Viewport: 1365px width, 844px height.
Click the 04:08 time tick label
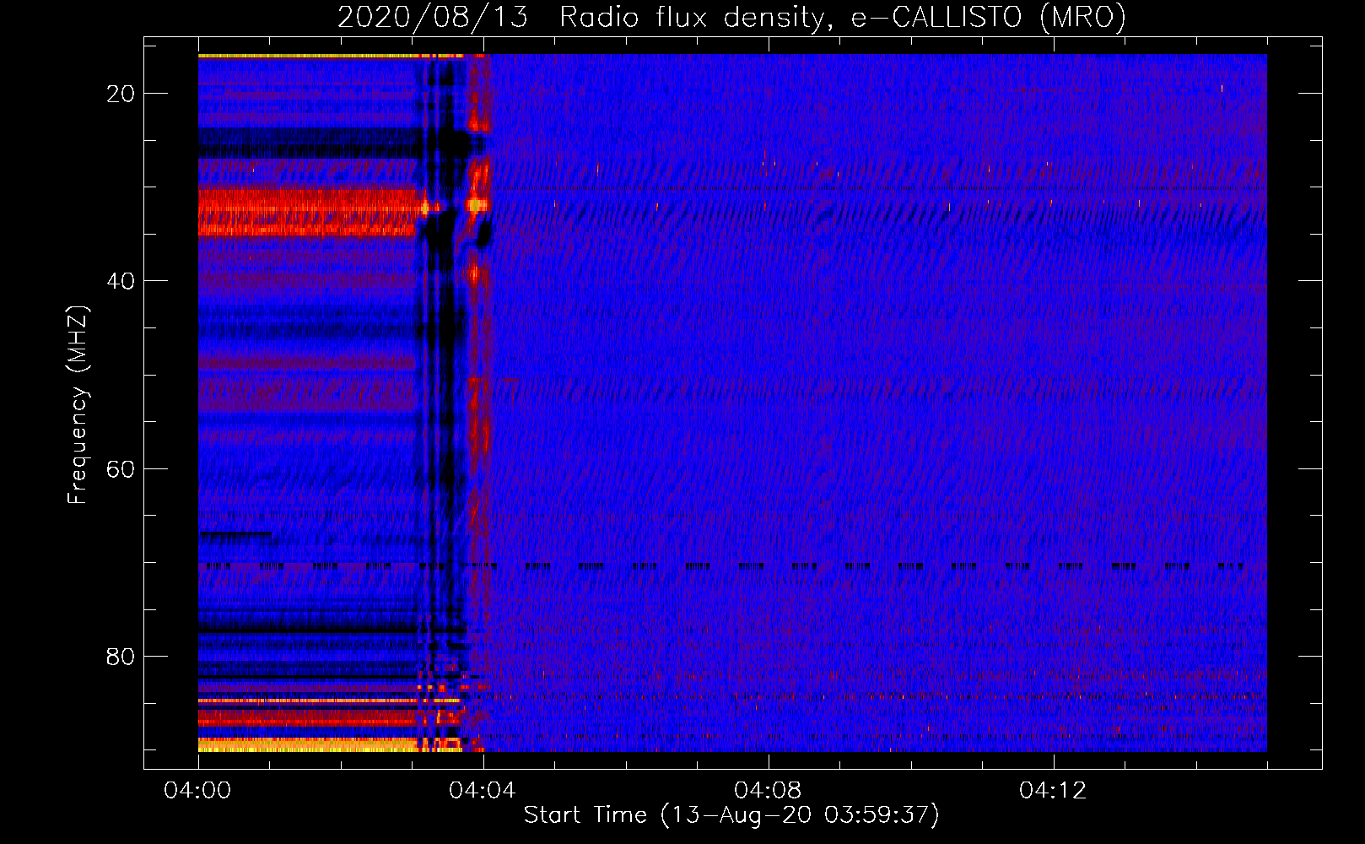tap(768, 790)
